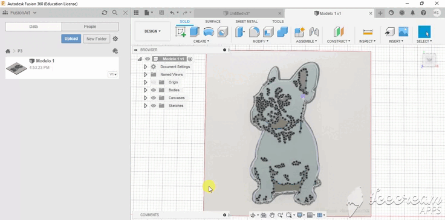Activate the Zoom window tool
The height and width of the screenshot is (220, 445).
click(289, 215)
